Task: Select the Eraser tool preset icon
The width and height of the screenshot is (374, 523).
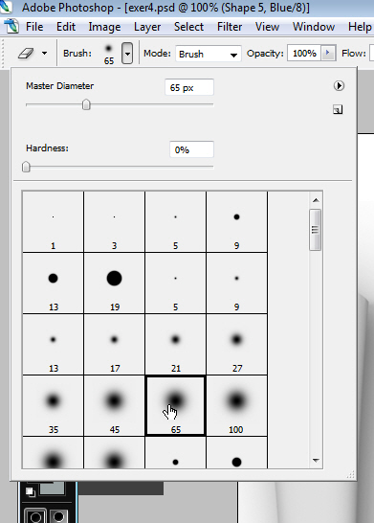Action: click(x=26, y=53)
